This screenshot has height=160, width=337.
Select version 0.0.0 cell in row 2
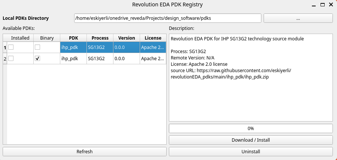(127, 59)
